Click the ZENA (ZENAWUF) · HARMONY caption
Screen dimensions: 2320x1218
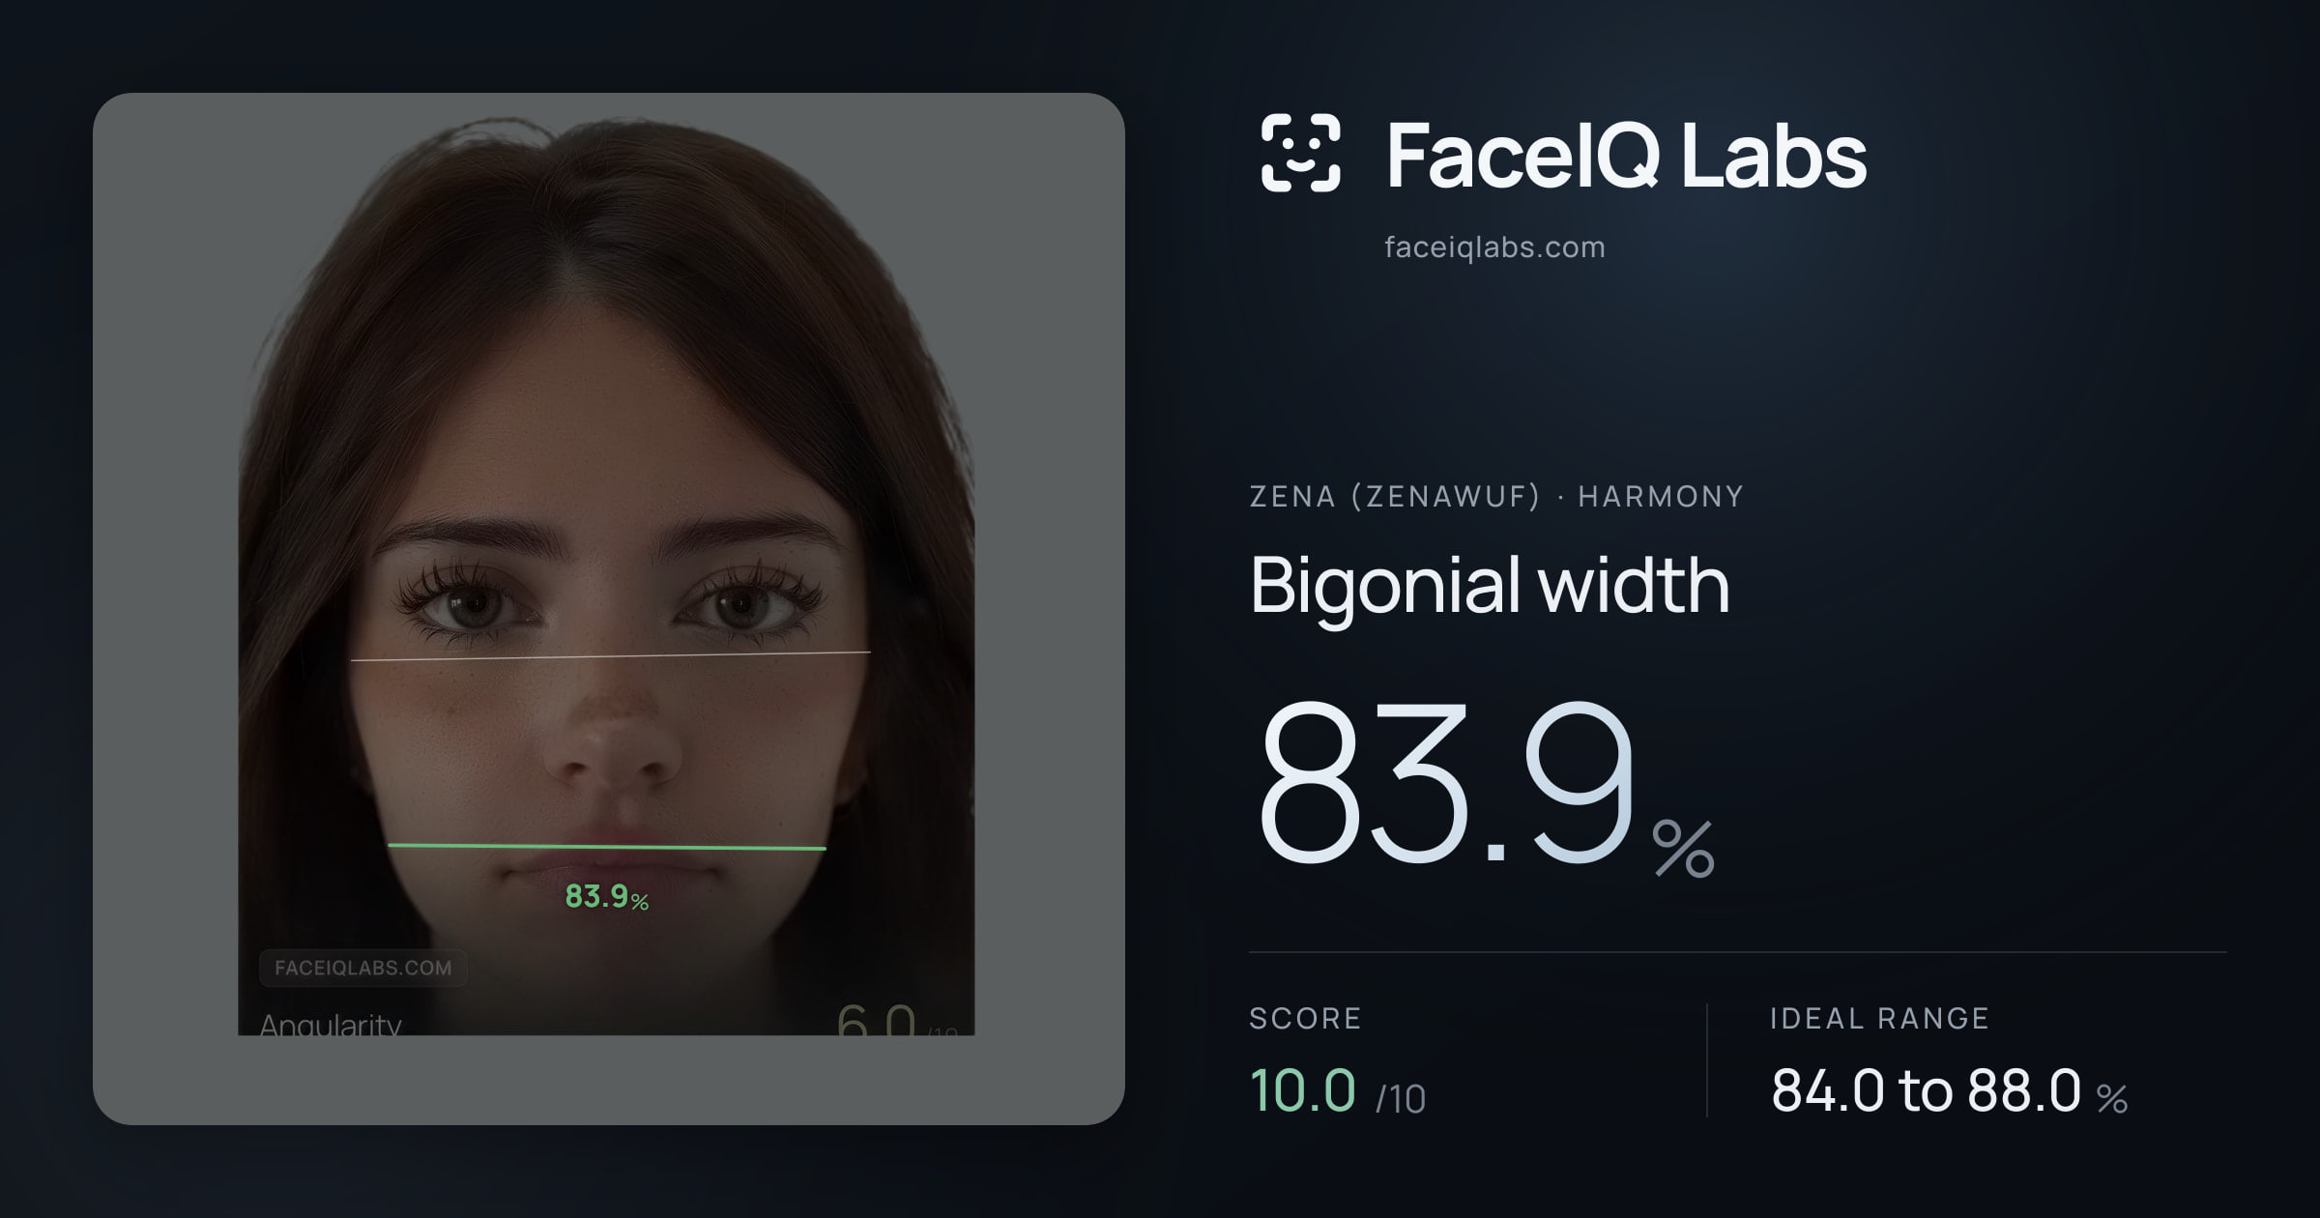point(1496,496)
